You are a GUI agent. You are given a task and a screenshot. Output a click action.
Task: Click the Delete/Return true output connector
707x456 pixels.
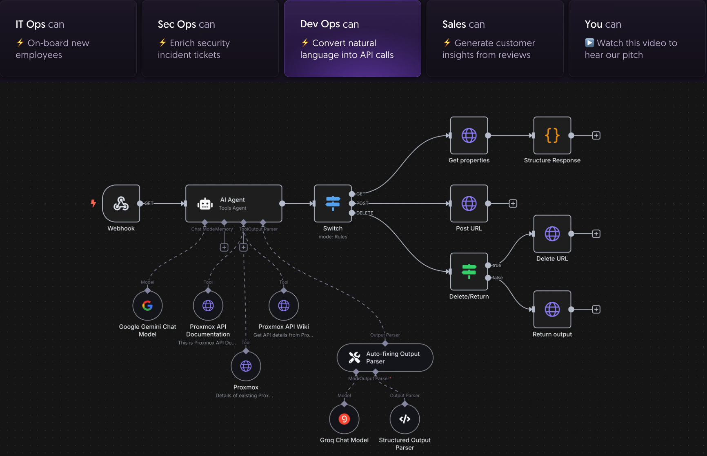click(x=488, y=265)
